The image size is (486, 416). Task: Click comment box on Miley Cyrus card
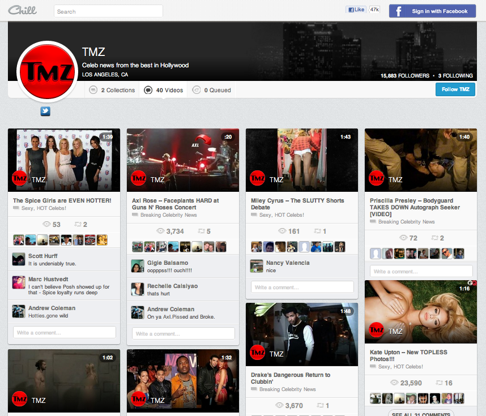coord(302,287)
